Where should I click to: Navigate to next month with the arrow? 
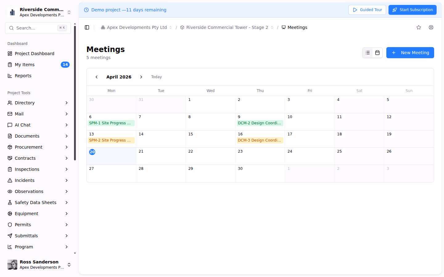141,77
